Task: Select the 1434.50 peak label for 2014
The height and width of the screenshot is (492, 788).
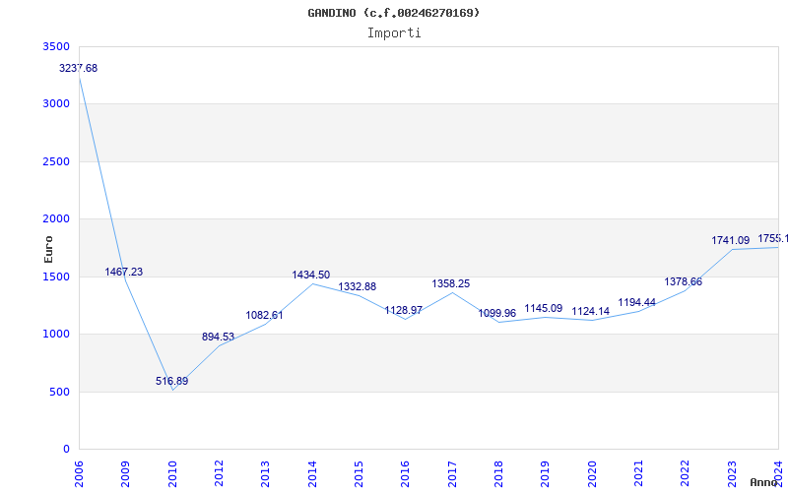Action: pos(311,276)
